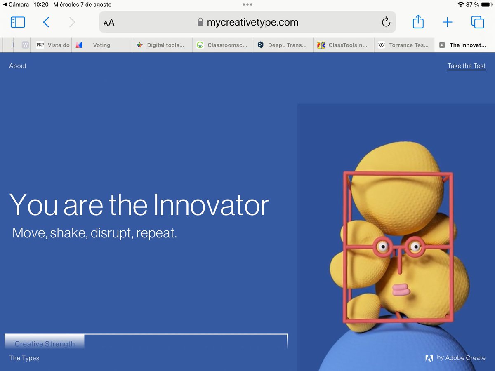The height and width of the screenshot is (371, 495).
Task: Switch to the Classroomsc... tab
Action: coord(223,45)
